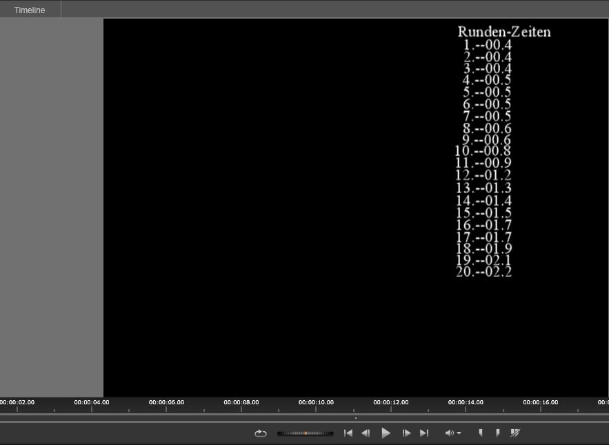Click the lap line 3.--00.4
This screenshot has height=445, width=609.
(x=488, y=68)
